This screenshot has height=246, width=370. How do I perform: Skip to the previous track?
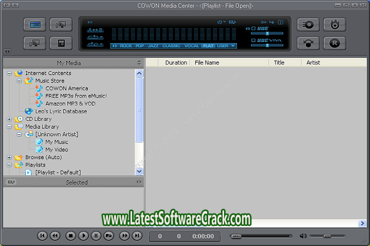(43, 236)
